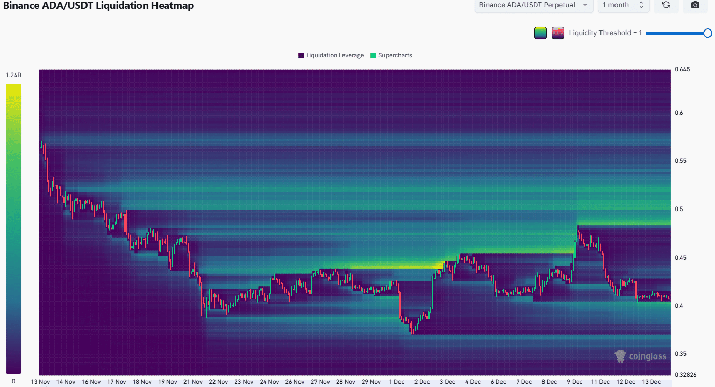Toggle the Supercharts overlay in the legend
The image size is (715, 387).
pyautogui.click(x=391, y=55)
